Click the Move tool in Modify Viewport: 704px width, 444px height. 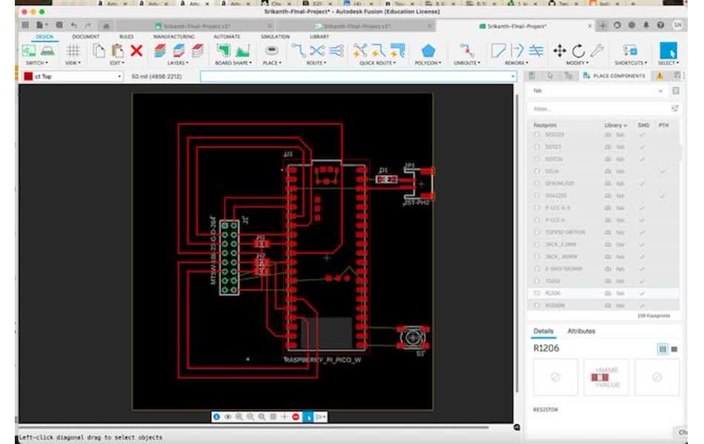point(559,51)
